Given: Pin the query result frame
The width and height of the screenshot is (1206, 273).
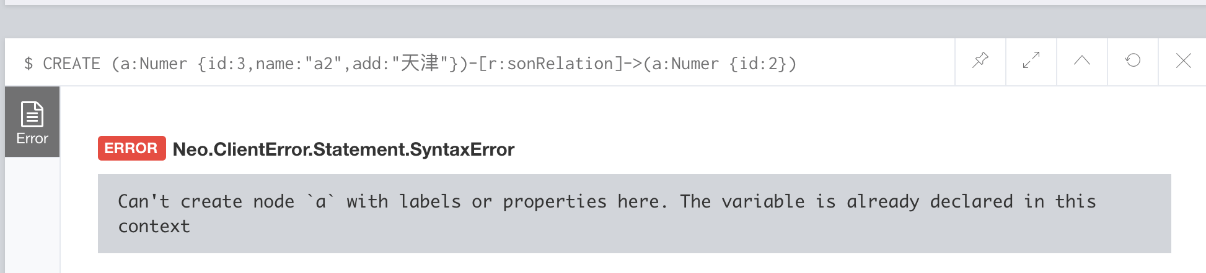Looking at the screenshot, I should [x=980, y=61].
